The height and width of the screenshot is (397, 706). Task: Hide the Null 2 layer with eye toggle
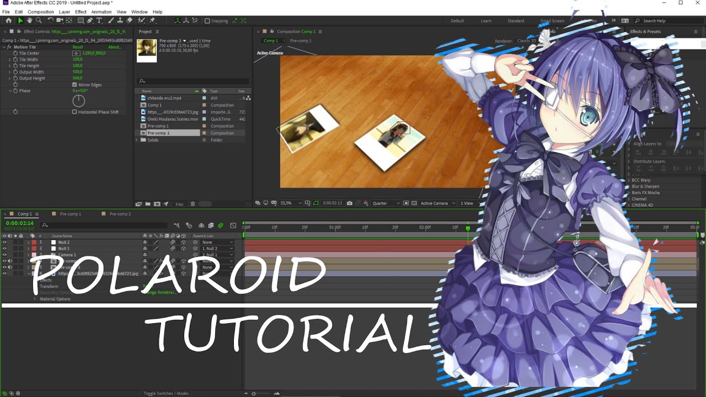(x=4, y=242)
